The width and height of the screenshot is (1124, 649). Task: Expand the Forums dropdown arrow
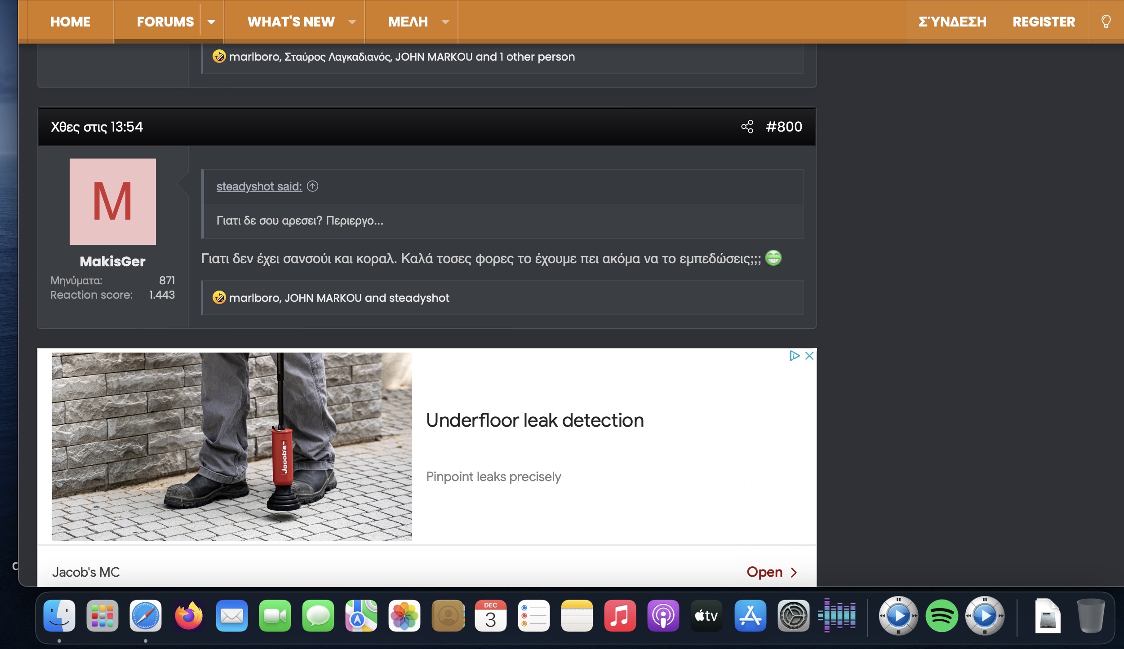point(211,22)
